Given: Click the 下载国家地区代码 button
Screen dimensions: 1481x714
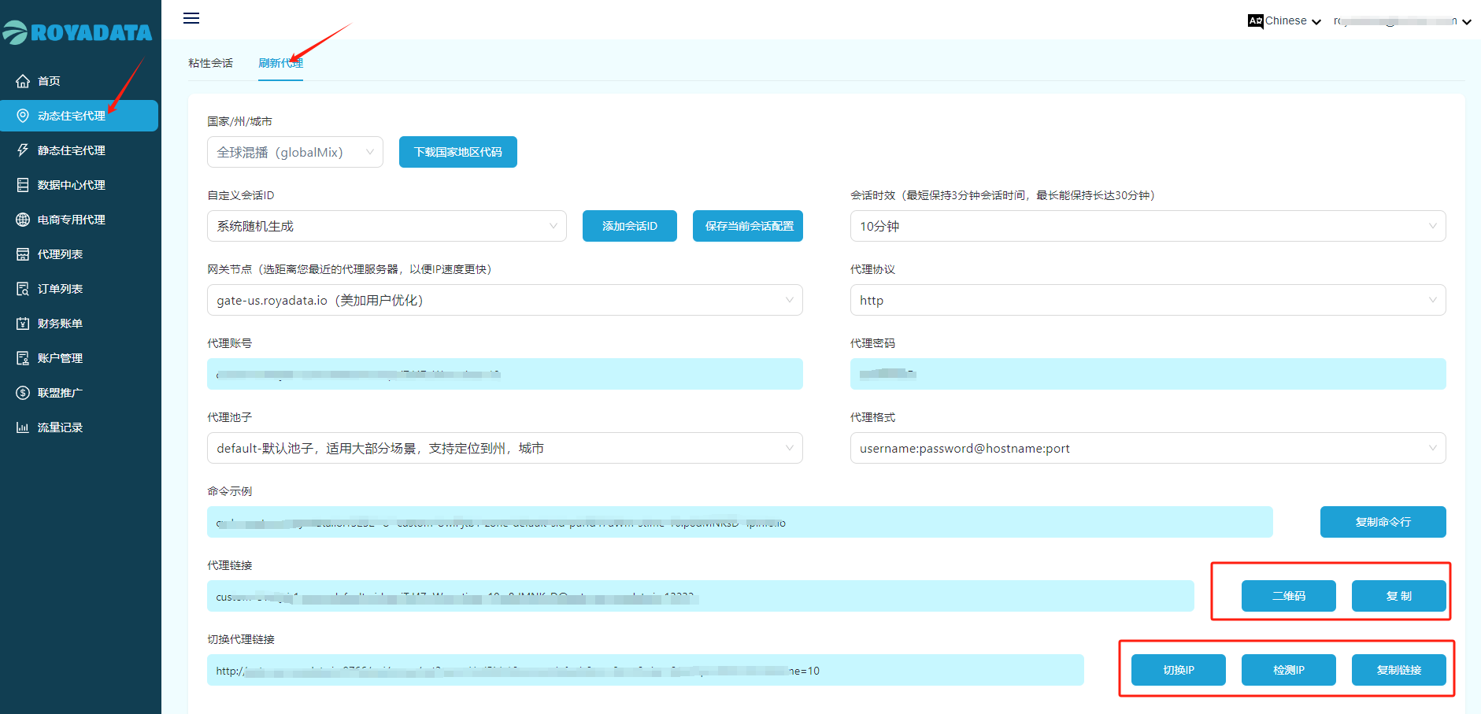Looking at the screenshot, I should [457, 152].
